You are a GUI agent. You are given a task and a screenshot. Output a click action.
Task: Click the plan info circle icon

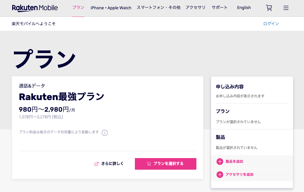pos(105,133)
